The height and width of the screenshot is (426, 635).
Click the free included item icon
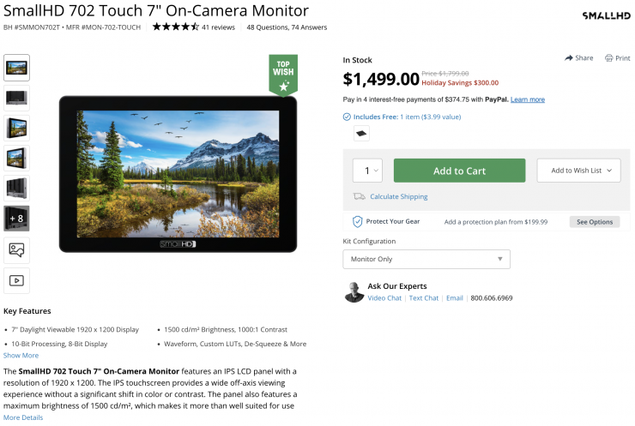(x=361, y=133)
